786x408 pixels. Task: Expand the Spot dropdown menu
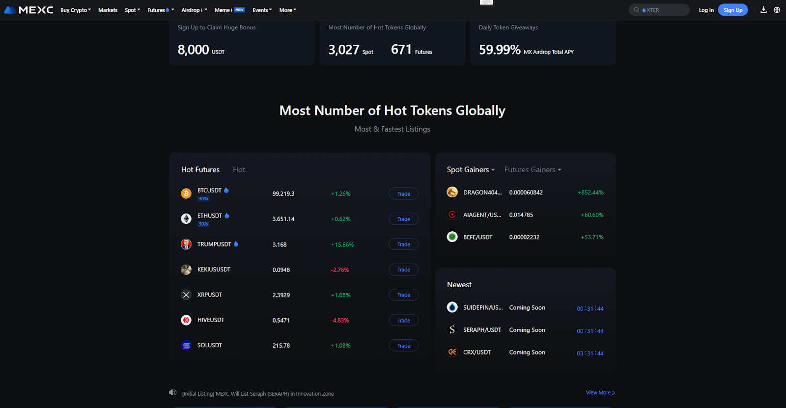click(x=132, y=10)
